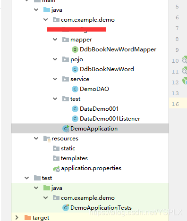Click the templates folder icon
Image resolution: width=187 pixels, height=221 pixels.
(56, 158)
